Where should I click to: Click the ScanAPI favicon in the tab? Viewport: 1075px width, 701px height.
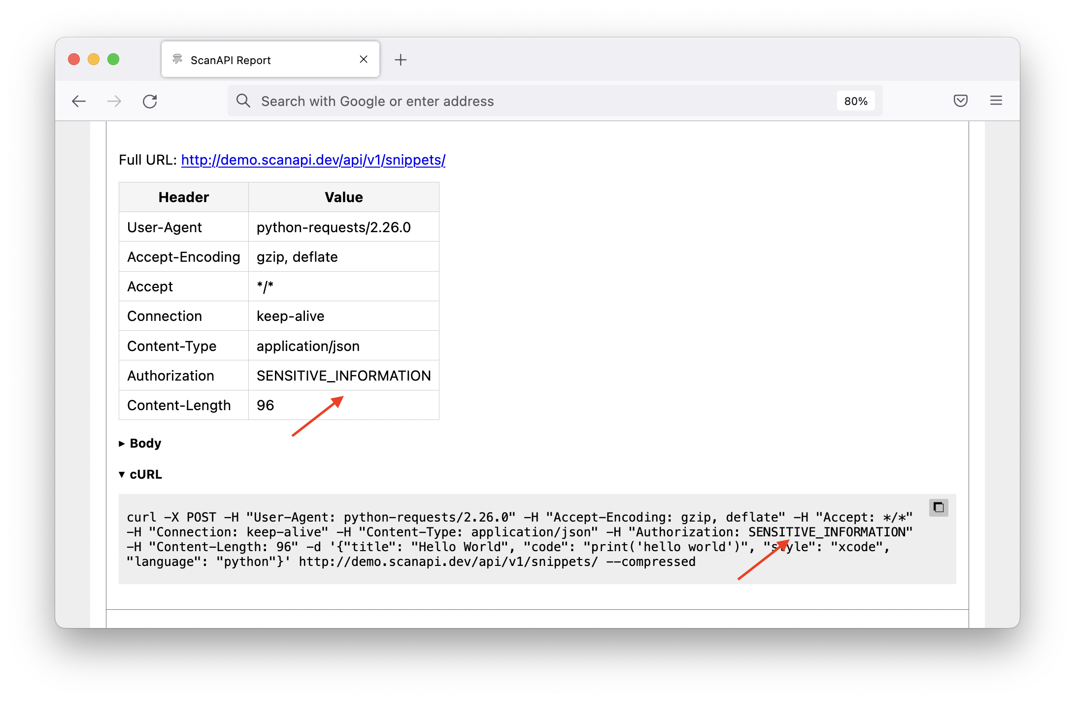click(x=178, y=59)
